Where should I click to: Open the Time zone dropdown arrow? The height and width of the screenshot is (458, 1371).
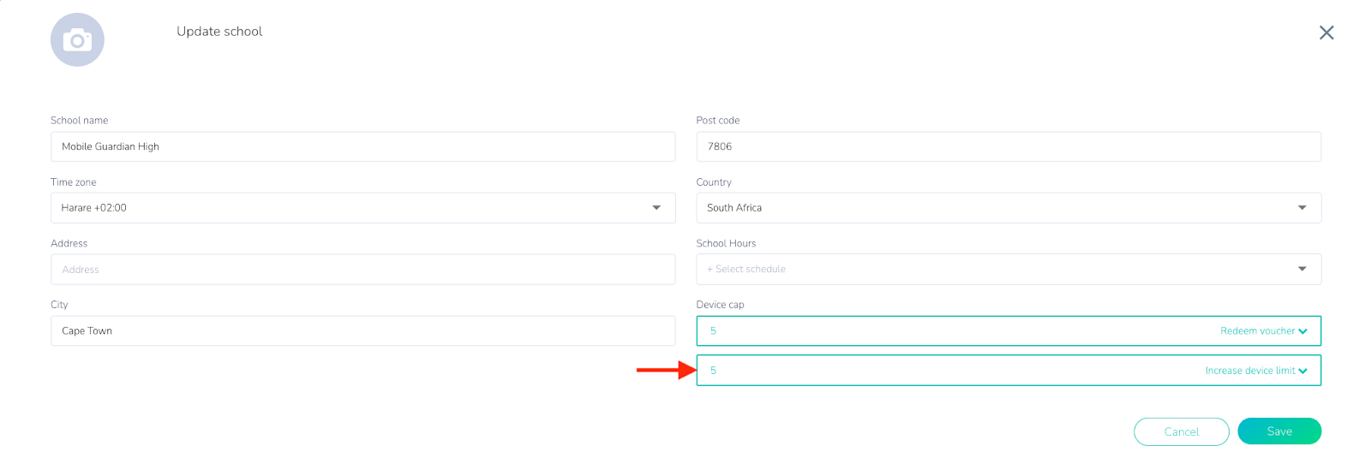click(656, 207)
